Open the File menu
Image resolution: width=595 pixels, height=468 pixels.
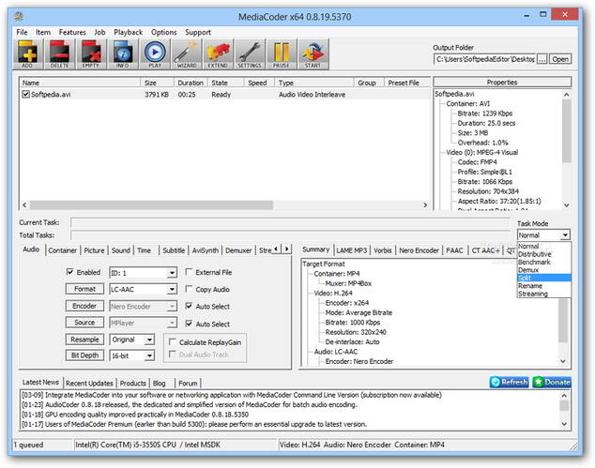22,32
